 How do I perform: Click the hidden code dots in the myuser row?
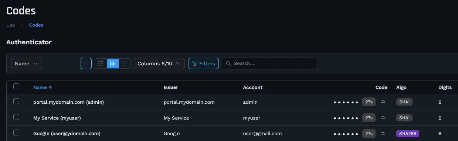click(x=346, y=118)
